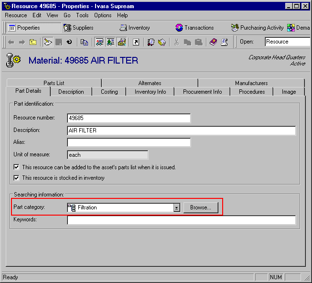
Task: Click the window resize grip corner
Action: coord(307,278)
